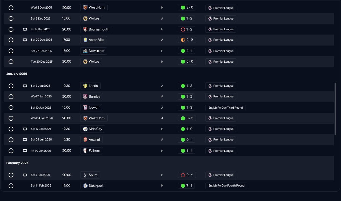Click the Man City club crest
This screenshot has height=201, width=341.
[x=85, y=129]
